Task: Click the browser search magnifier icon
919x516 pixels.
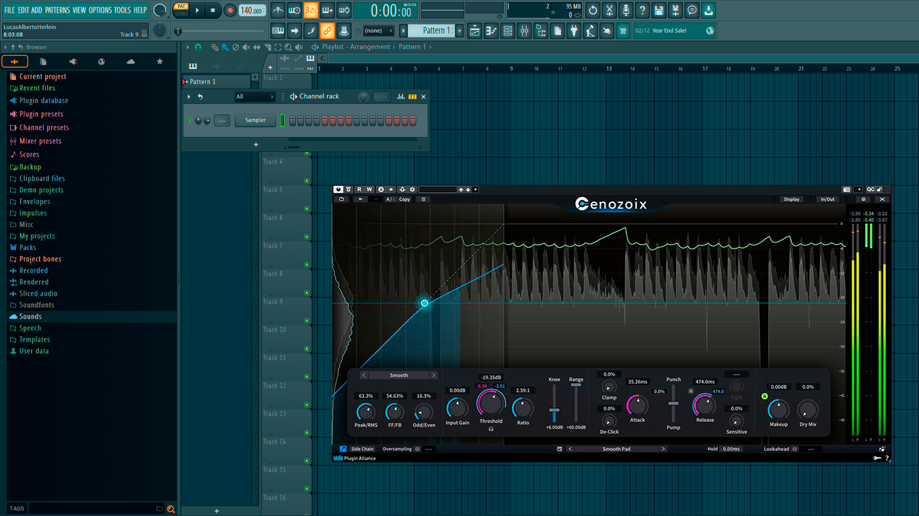Action: pyautogui.click(x=171, y=509)
